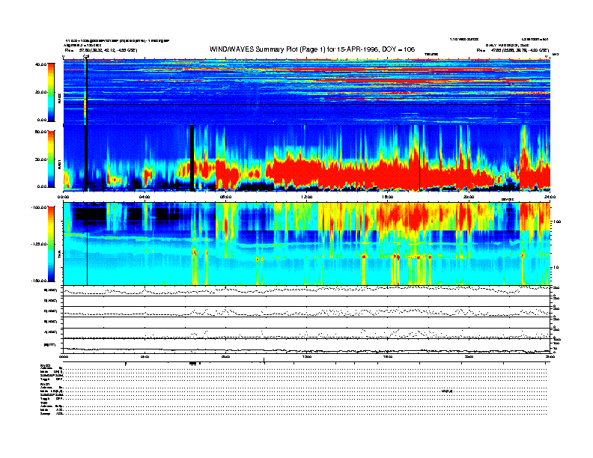Click the Cal marker above the RAD2 panel
The width and height of the screenshot is (593, 458).
[x=86, y=57]
